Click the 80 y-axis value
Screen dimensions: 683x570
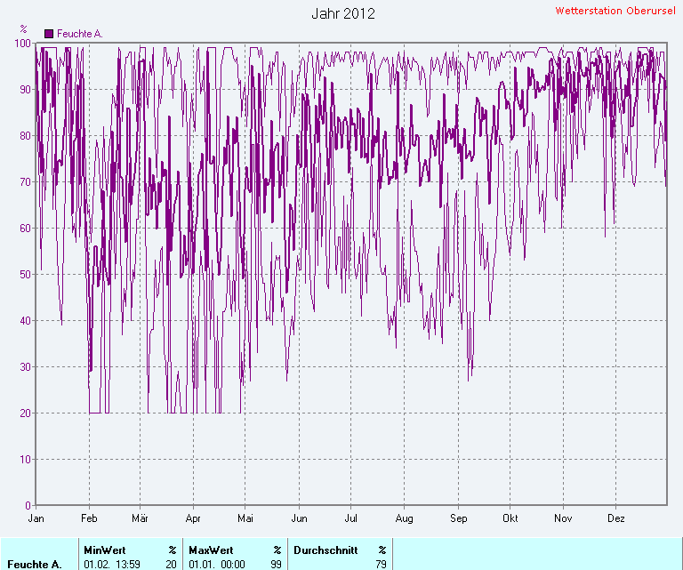pyautogui.click(x=25, y=135)
